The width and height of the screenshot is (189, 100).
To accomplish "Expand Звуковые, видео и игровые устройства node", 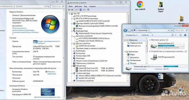I will [x=72, y=49].
